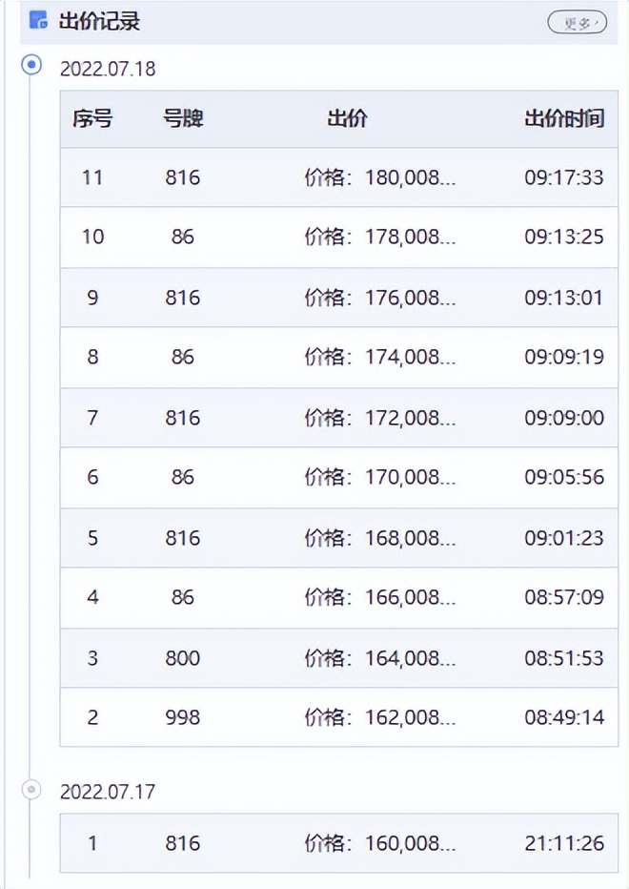Viewport: 629px width, 889px height.
Task: Select the 2022.07.17 timeline marker
Action: pyautogui.click(x=31, y=789)
